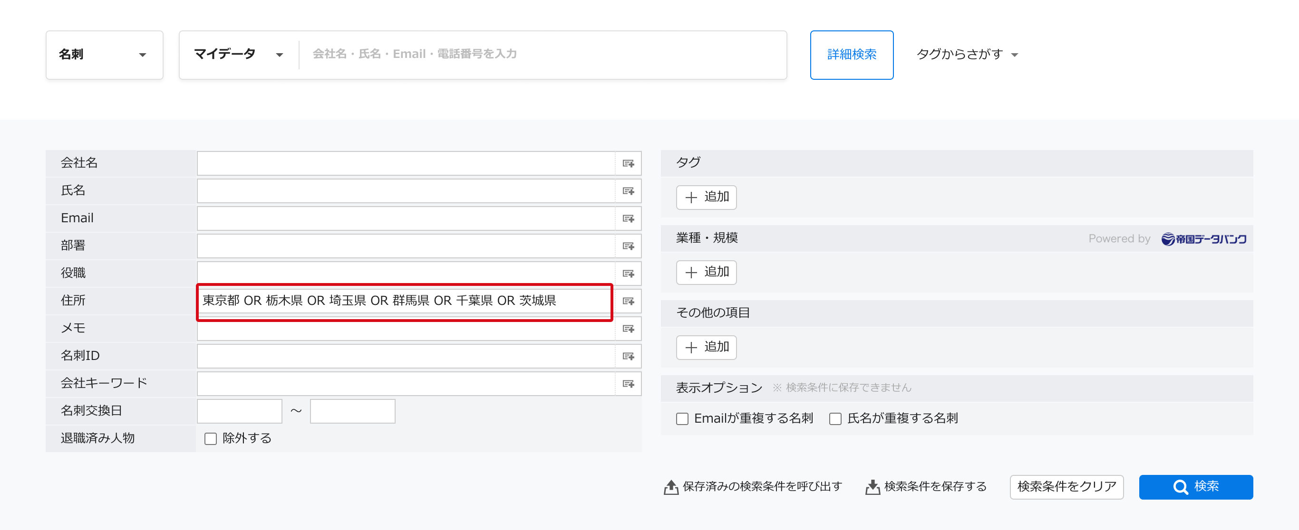Click list-add icon beside 役職 field
This screenshot has width=1299, height=530.
tap(628, 274)
